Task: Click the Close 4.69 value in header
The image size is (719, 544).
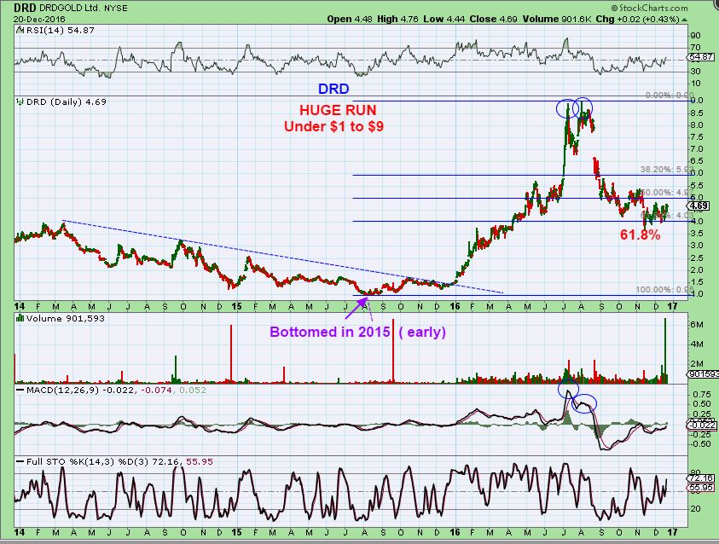Action: 493,20
